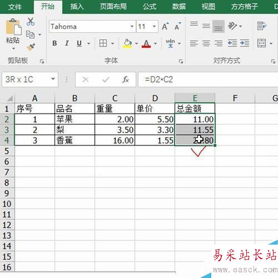This screenshot has height=278, width=278.
Task: Click the Wrap Text icon
Action: (x=262, y=26)
